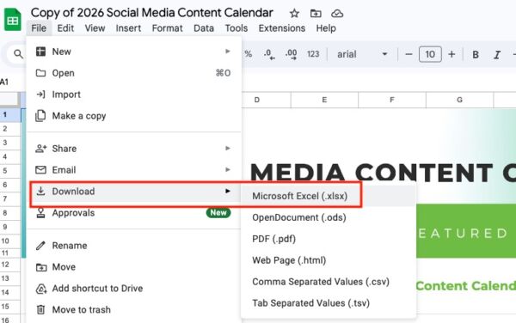Open the Extensions menu

pos(282,28)
